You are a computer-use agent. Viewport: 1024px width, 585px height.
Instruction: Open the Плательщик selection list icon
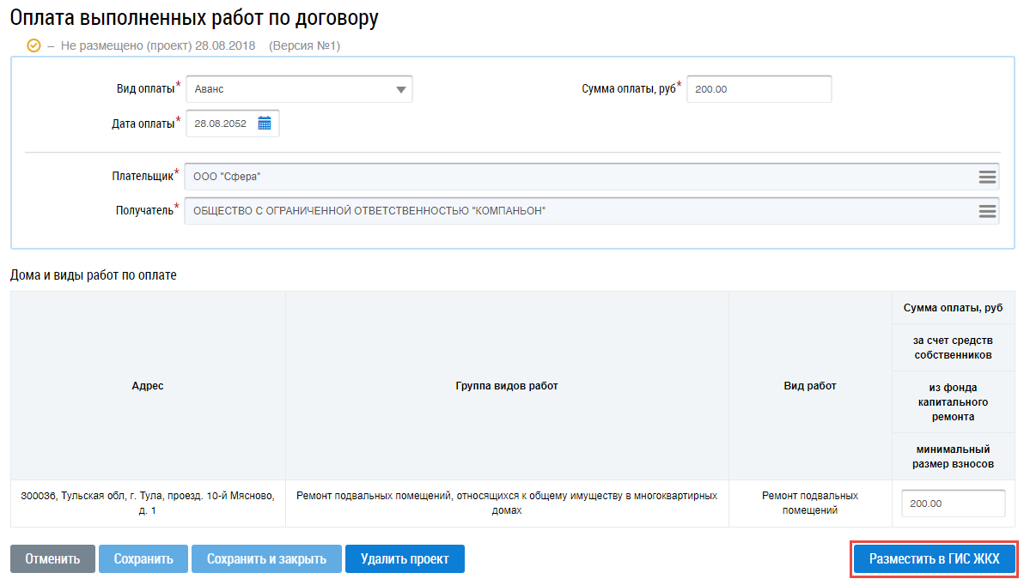987,177
